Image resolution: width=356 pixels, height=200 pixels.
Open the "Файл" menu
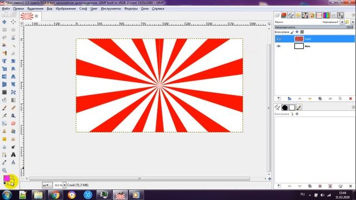tap(6, 9)
